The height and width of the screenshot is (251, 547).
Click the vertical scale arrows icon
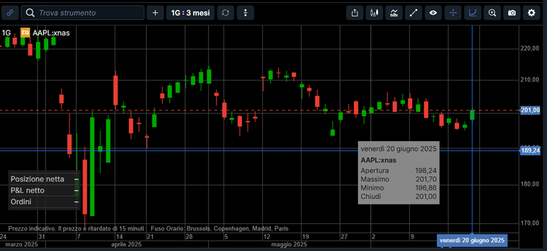[245, 13]
